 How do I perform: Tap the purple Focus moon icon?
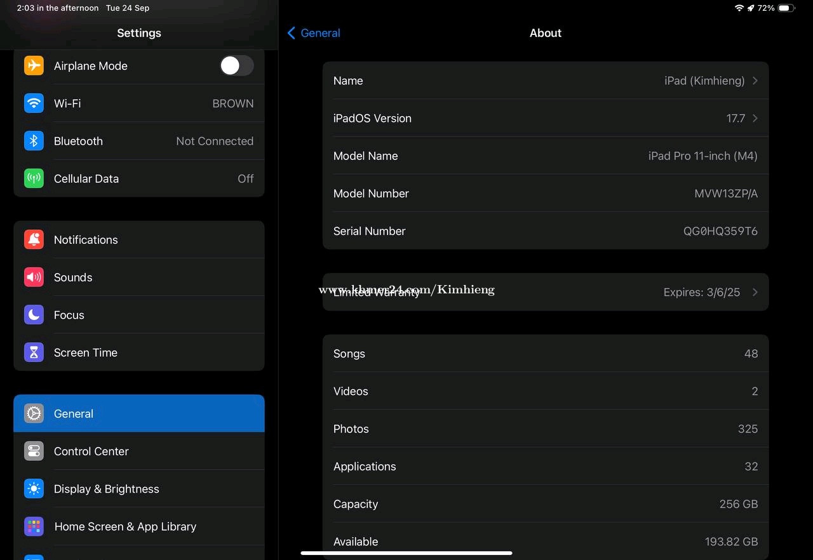[x=34, y=315]
